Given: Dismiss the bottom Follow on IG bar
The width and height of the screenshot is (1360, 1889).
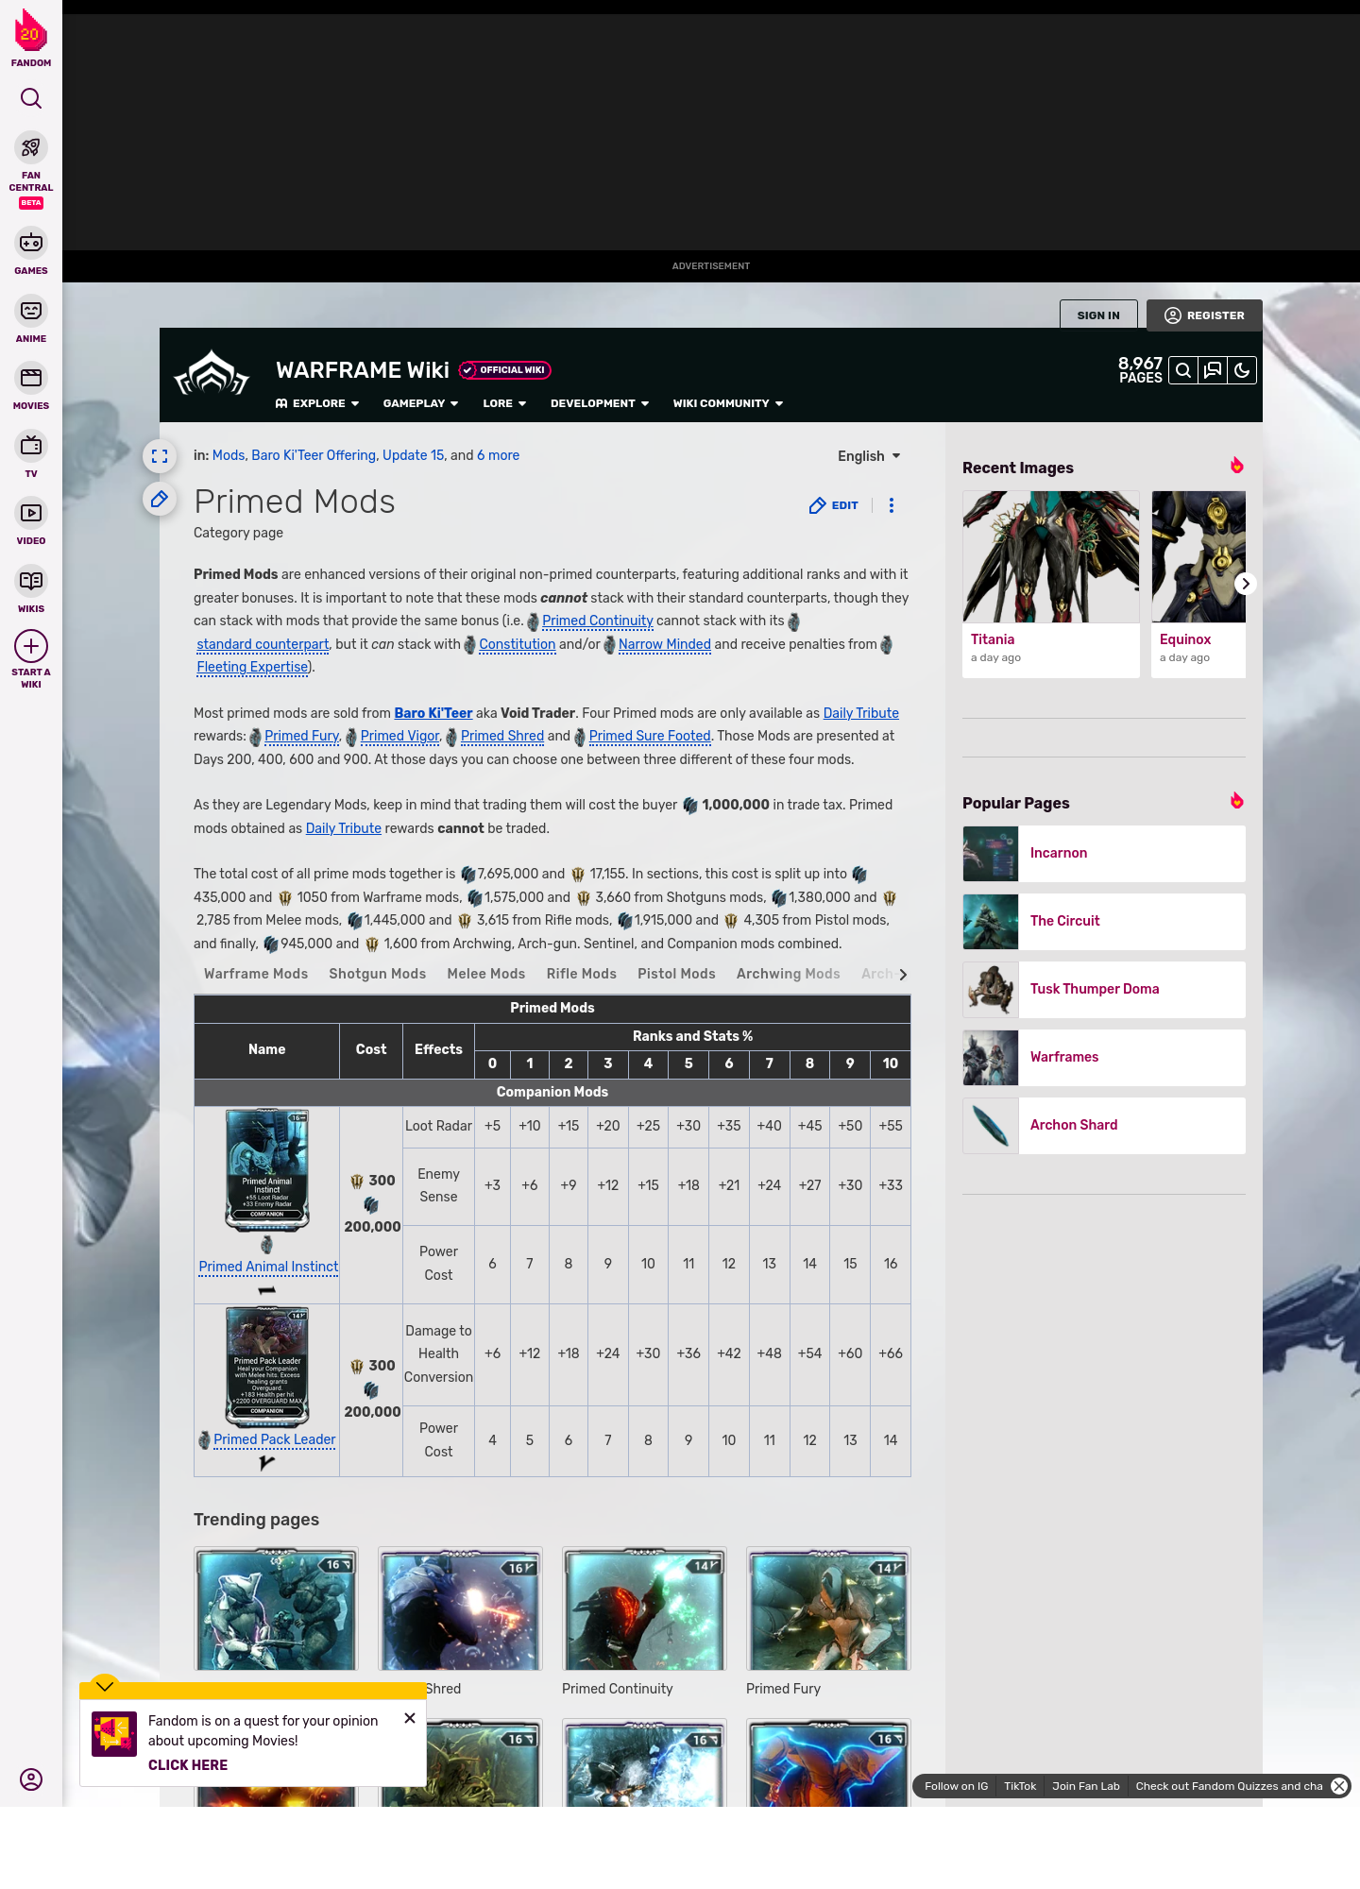Looking at the screenshot, I should [x=1339, y=1786].
